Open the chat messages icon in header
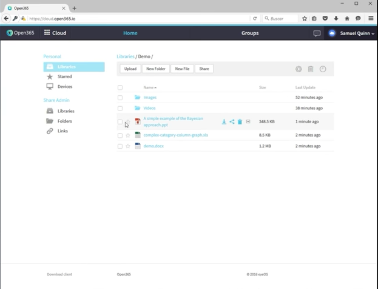Viewport: 378px width, 289px height. pos(317,33)
